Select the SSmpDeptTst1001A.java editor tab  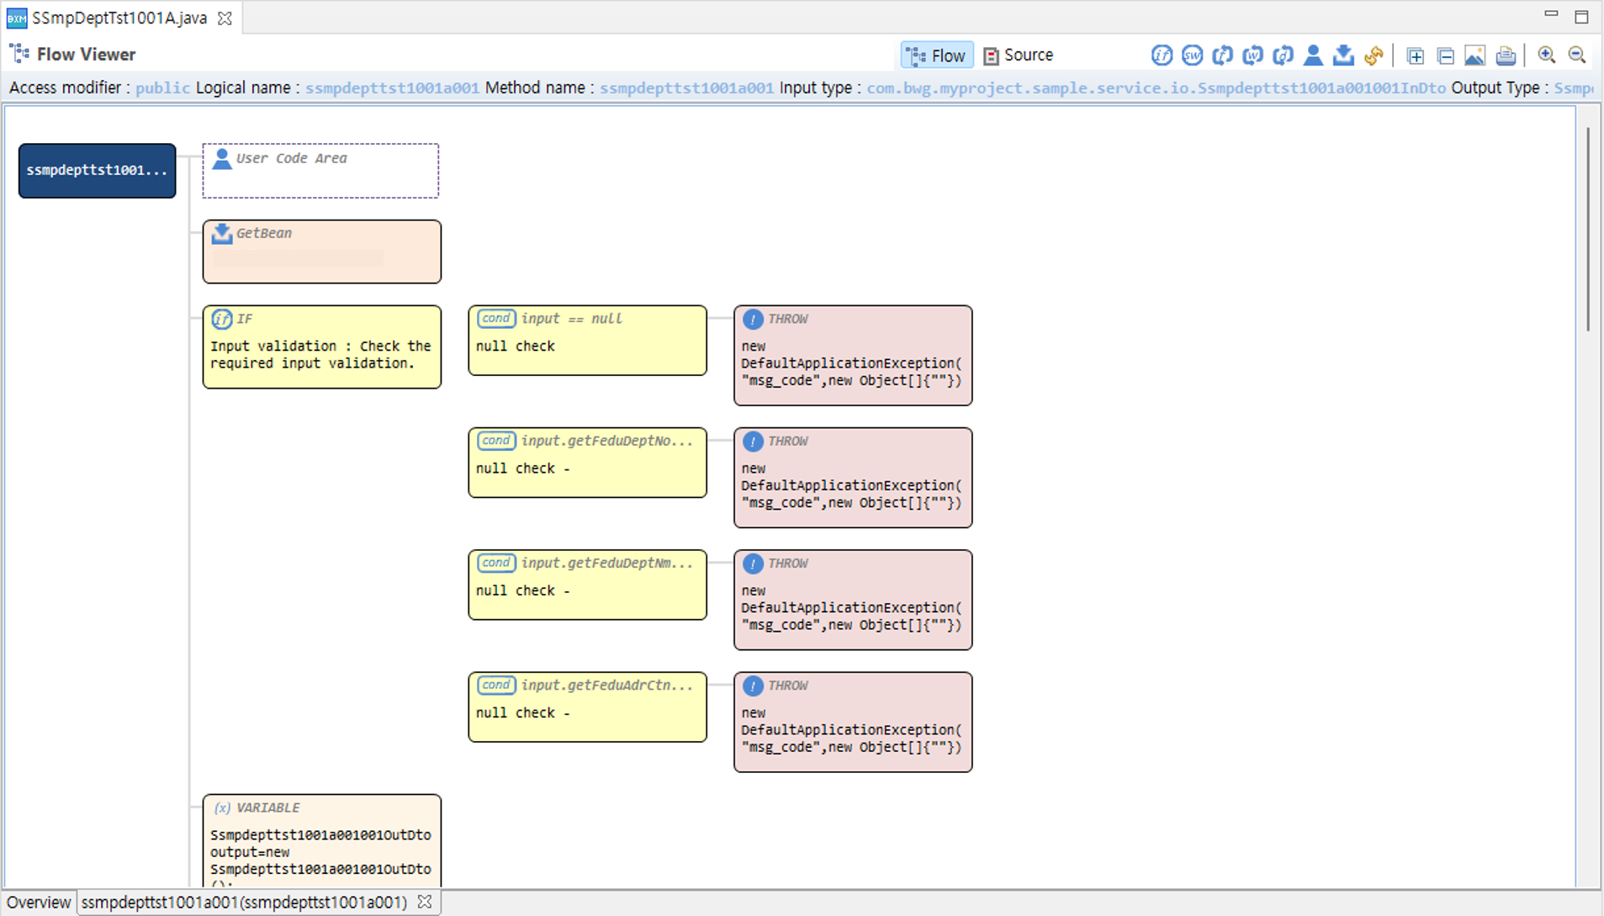tap(119, 18)
